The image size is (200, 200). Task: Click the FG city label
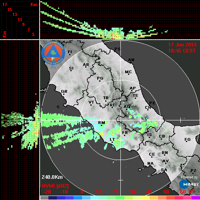pos(188,139)
